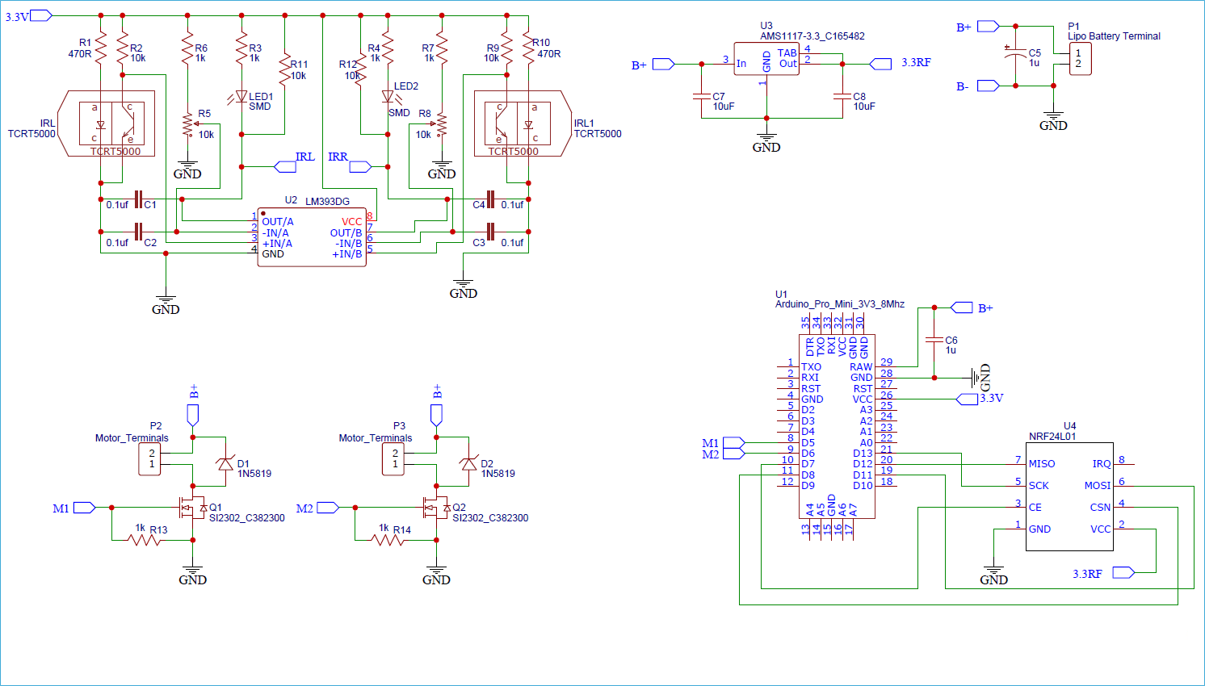Select the U4 NRF24L01 module body
Viewport: 1205px width, 686px height.
tap(1069, 496)
